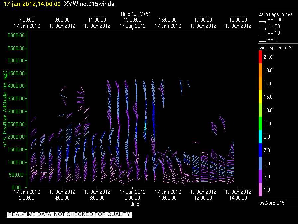Click the '3000.00' altitude tick label
Viewport: 298px width, 224px height.
pyautogui.click(x=16, y=111)
